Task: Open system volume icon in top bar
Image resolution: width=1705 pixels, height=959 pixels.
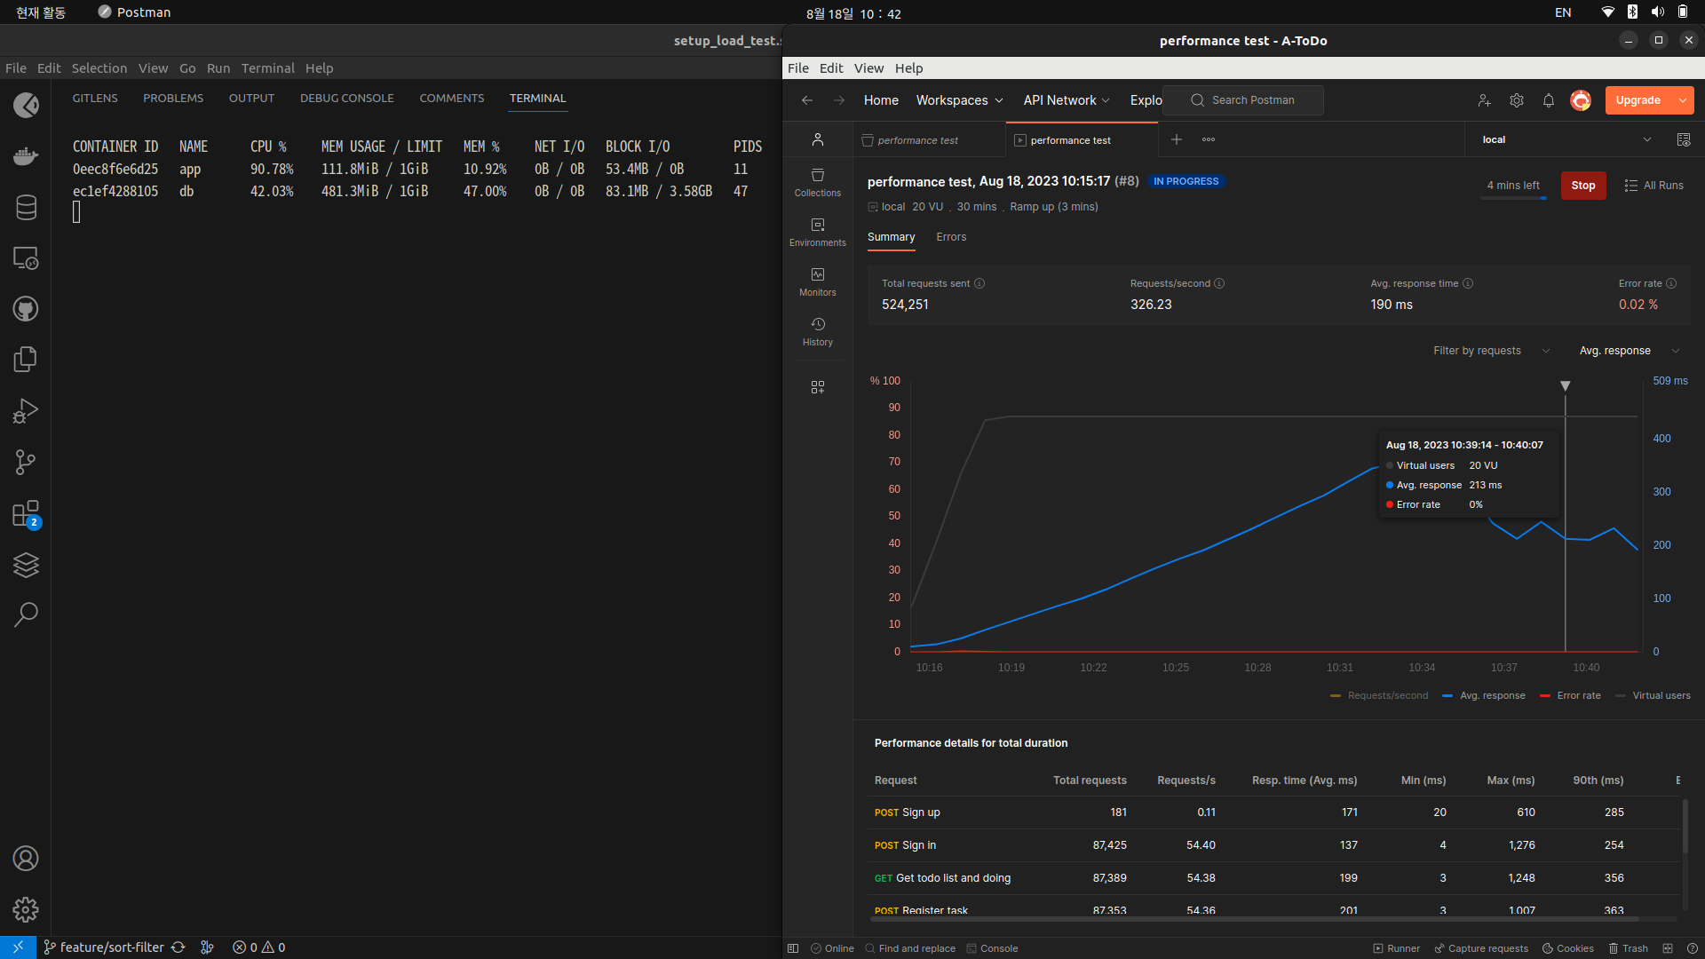Action: pos(1657,12)
